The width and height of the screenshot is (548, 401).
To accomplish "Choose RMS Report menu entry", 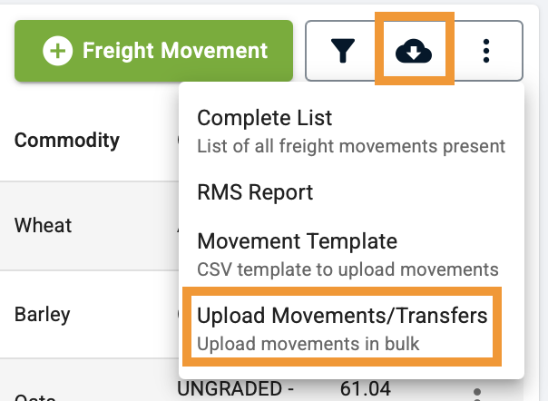I will tap(351, 192).
